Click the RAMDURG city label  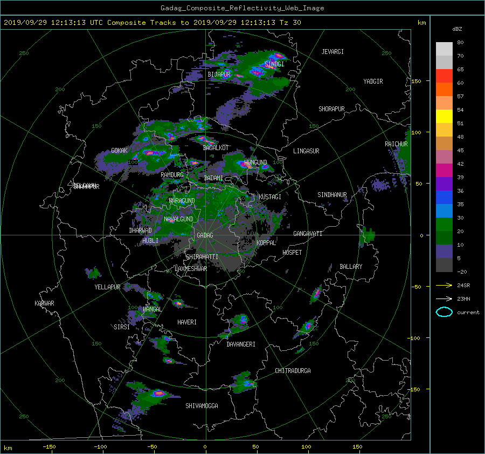click(x=172, y=175)
